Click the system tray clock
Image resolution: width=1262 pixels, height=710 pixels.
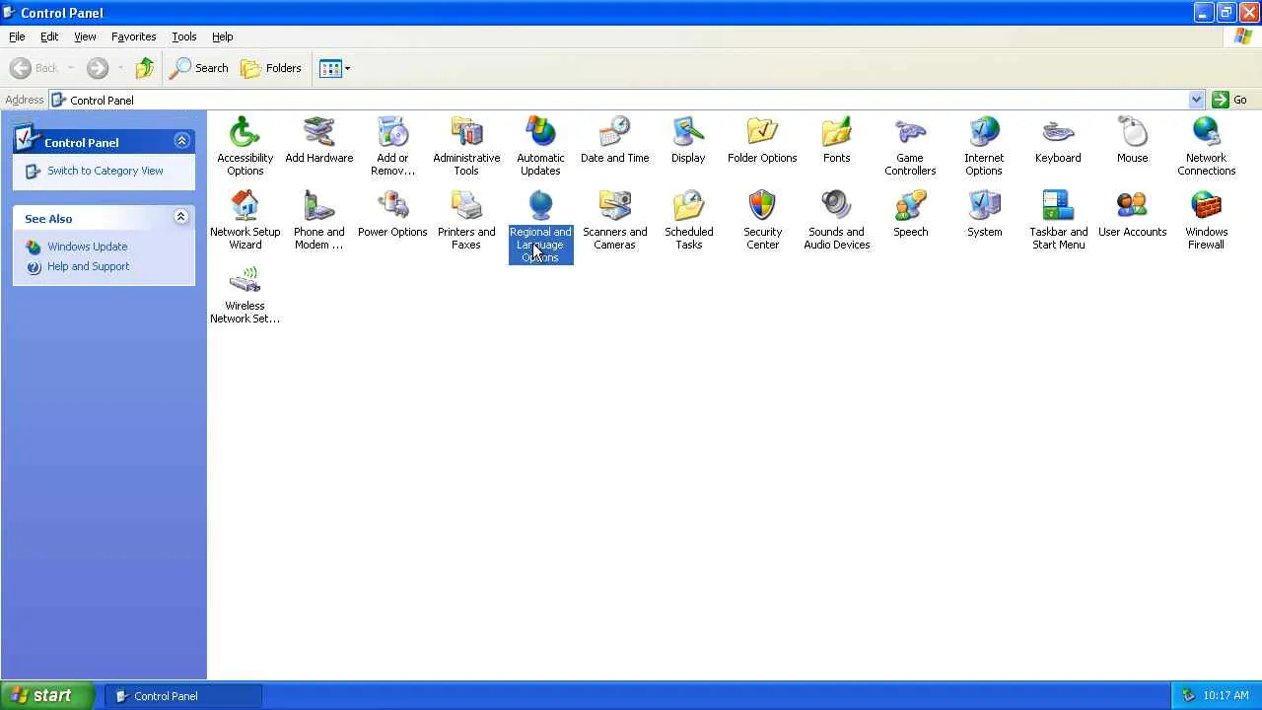tap(1227, 695)
